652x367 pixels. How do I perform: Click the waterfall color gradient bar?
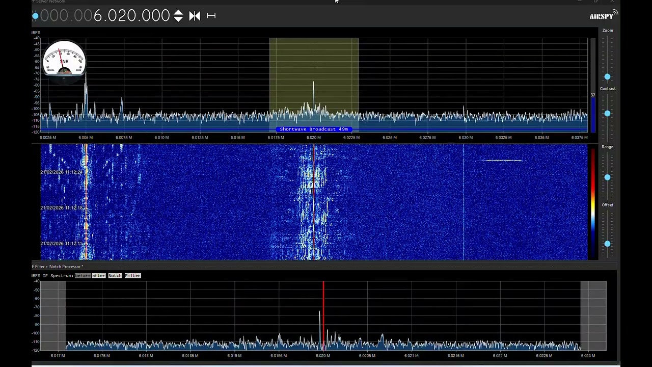pyautogui.click(x=592, y=202)
